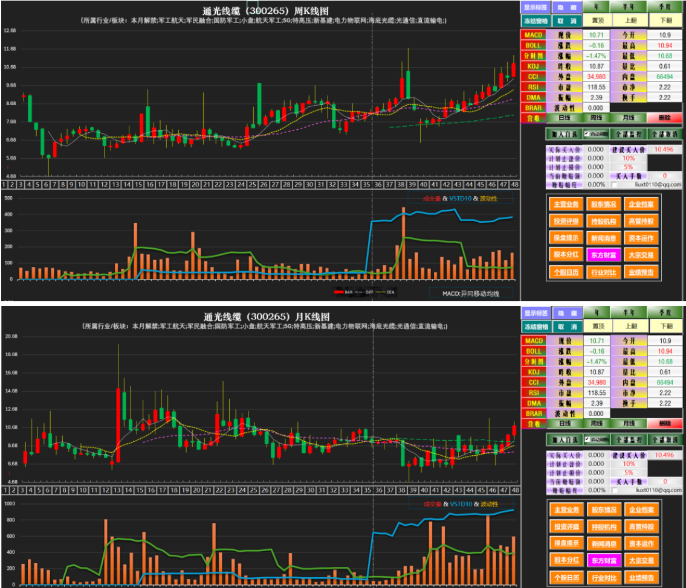The width and height of the screenshot is (686, 588).
Task: Click 计划止盈价 10% cell in monthly chart panel
Action: (629, 464)
